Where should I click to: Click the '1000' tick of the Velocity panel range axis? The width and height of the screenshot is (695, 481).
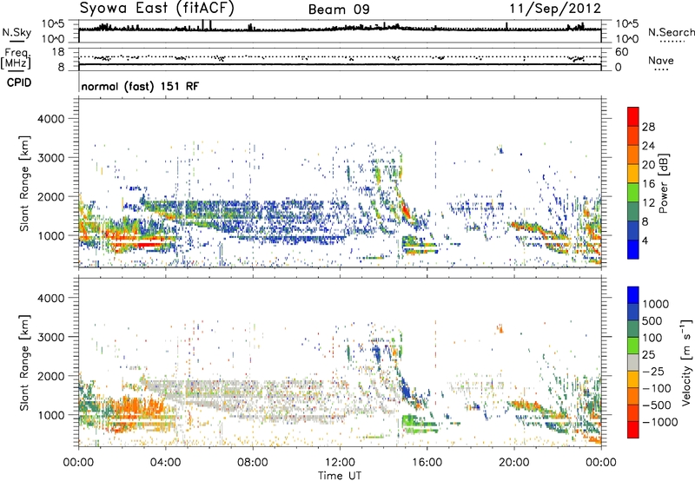51,415
